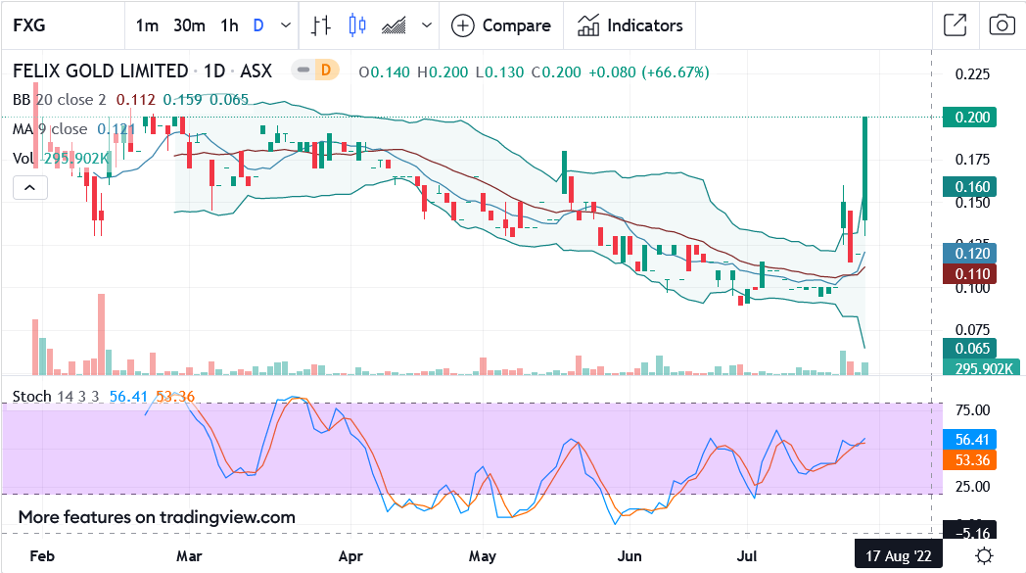Image resolution: width=1026 pixels, height=573 pixels.
Task: Click the 0.225 price scale value
Action: pyautogui.click(x=972, y=74)
